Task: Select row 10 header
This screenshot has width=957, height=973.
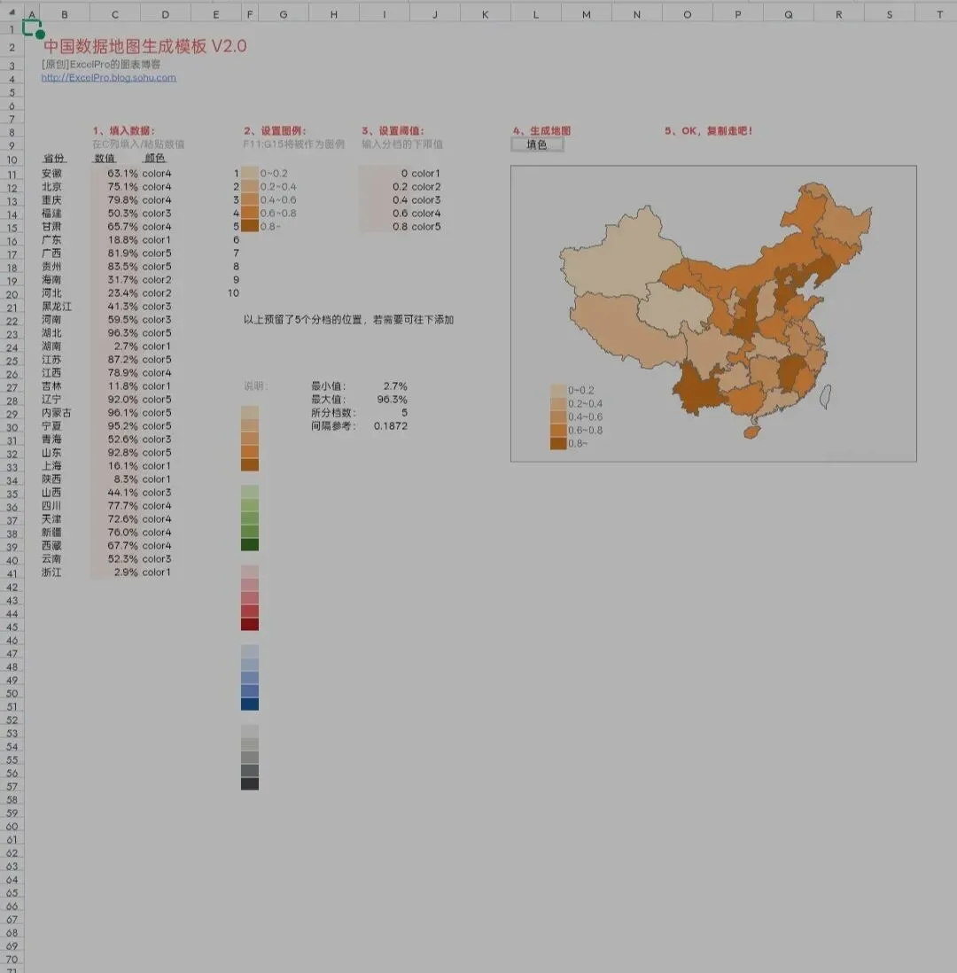Action: tap(12, 160)
